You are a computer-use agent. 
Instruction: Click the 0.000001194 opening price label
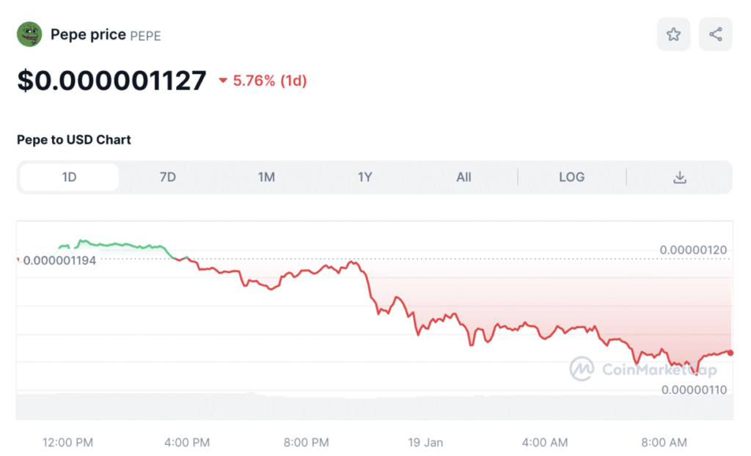point(59,260)
